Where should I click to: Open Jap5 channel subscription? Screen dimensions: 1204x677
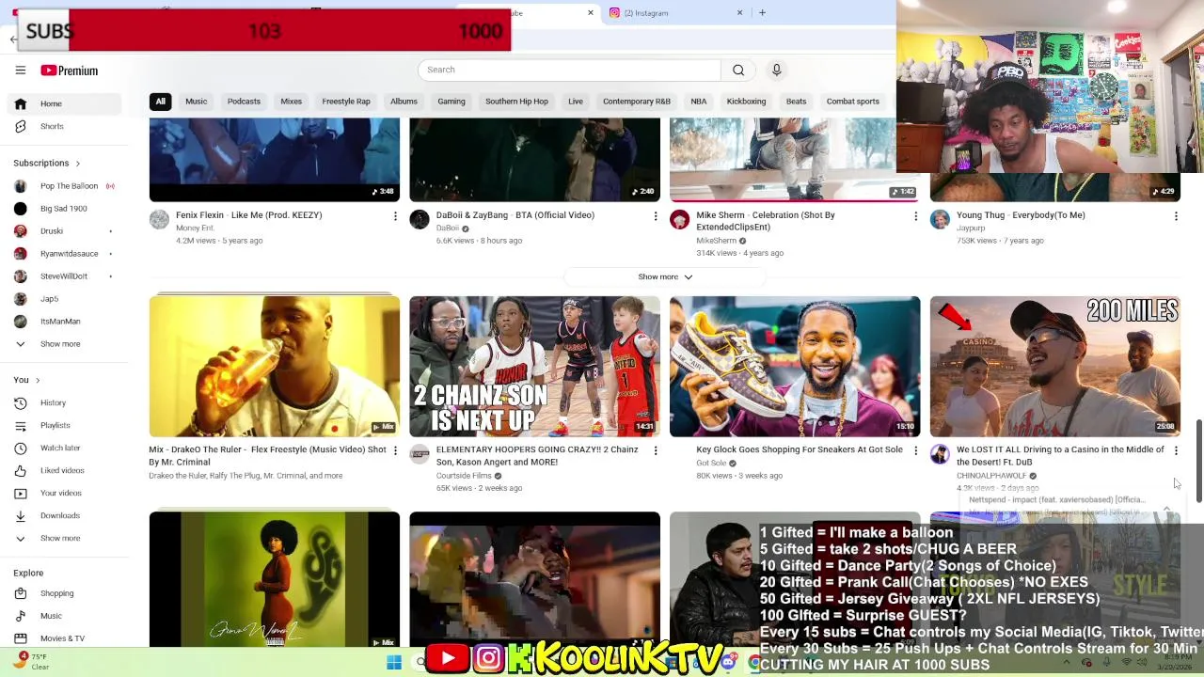point(63,299)
